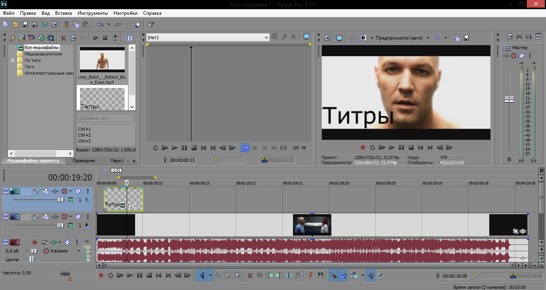Click event pan/crop icon on Титры clip
Screen dimensions: 546x290
pyautogui.click(x=130, y=206)
